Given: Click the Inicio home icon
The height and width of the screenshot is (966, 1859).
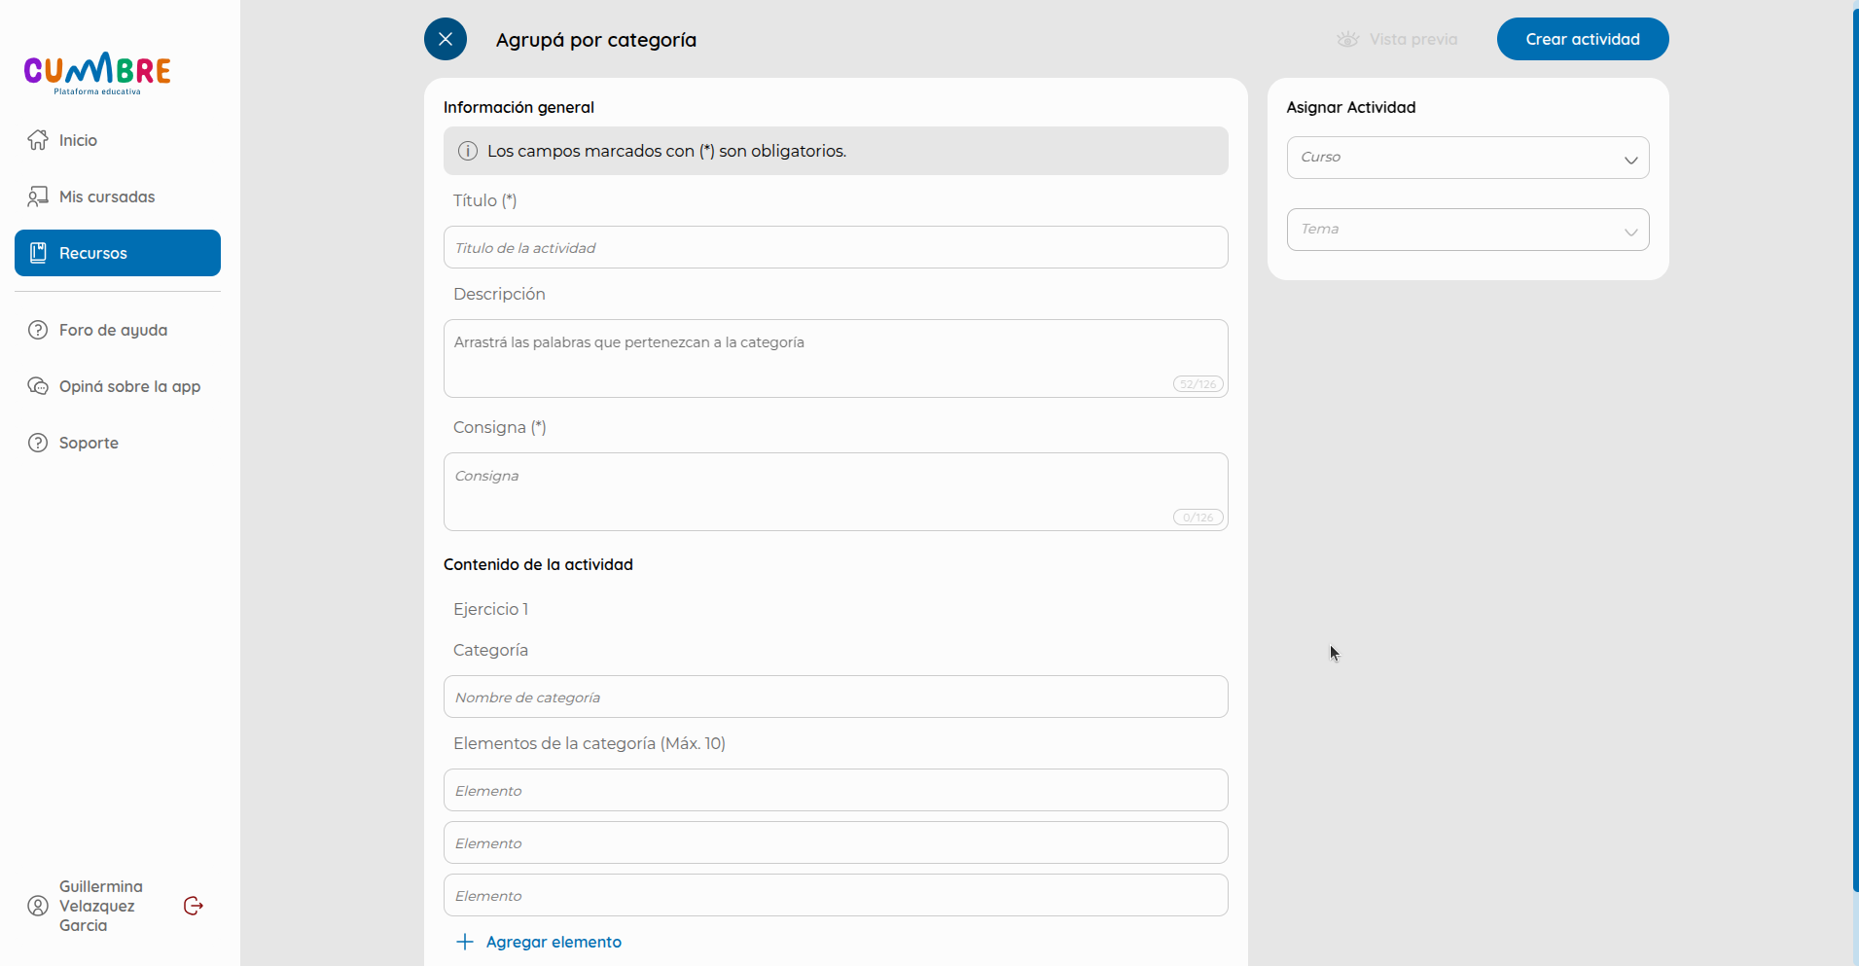Looking at the screenshot, I should (x=38, y=140).
